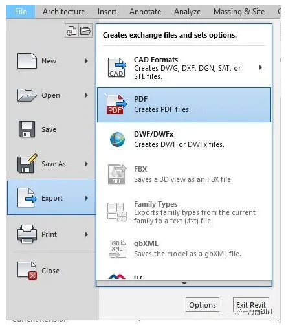Click the Open Documents icon
Image resolution: width=286 pixels, height=325 pixels.
[x=85, y=30]
